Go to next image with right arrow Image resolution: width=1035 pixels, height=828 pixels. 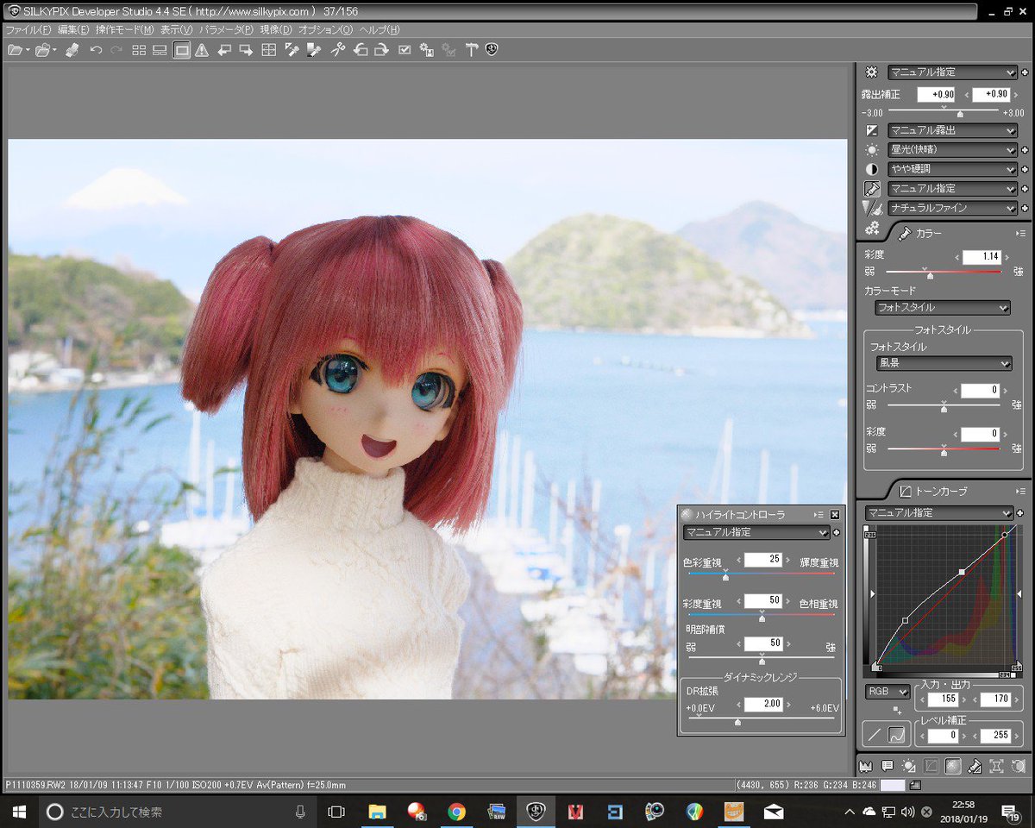246,51
